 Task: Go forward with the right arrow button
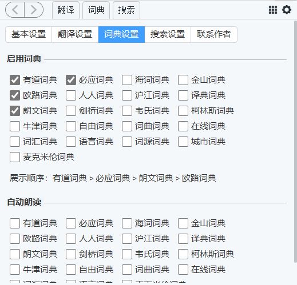point(34,10)
